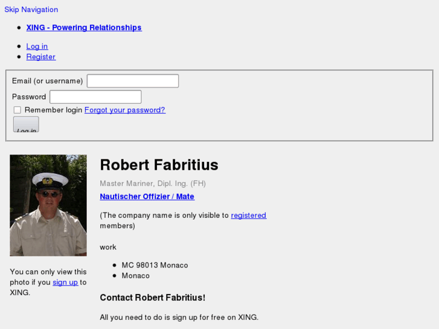
Task: Open the Register link
Action: point(41,57)
